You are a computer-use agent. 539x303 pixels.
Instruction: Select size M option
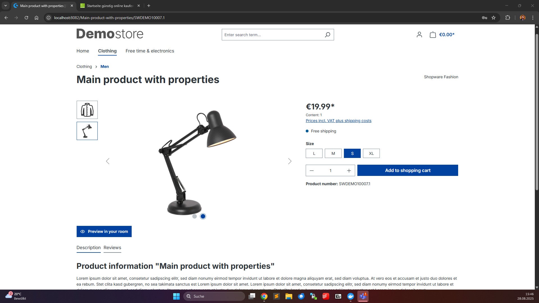pyautogui.click(x=333, y=153)
